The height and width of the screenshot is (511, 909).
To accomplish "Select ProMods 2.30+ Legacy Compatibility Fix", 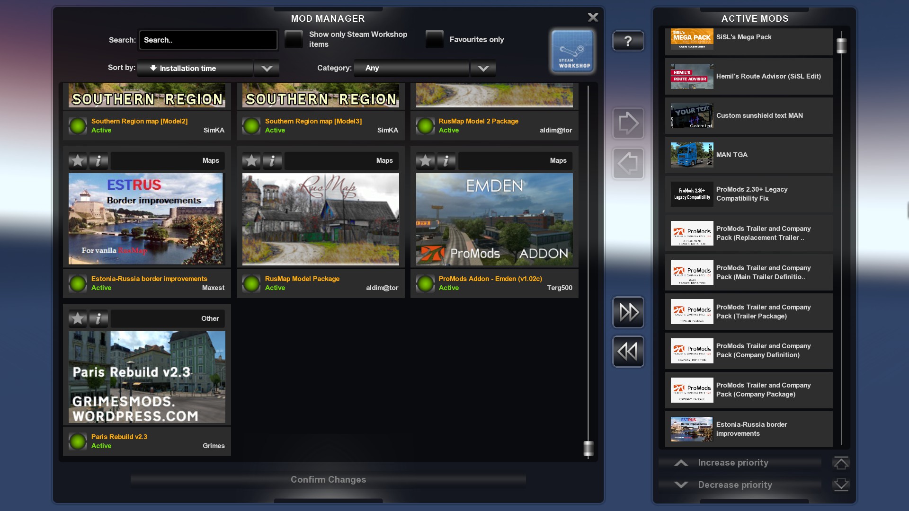I will (749, 194).
